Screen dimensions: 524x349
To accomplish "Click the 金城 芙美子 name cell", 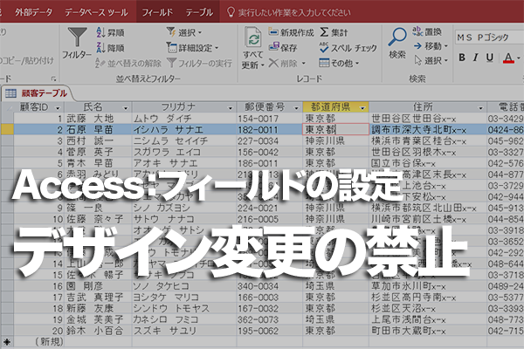I will [x=98, y=319].
